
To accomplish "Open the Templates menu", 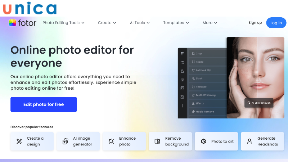I will click(176, 23).
